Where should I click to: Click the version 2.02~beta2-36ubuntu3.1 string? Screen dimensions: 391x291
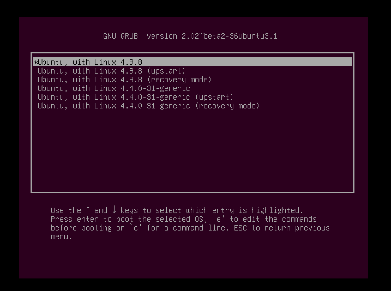pos(212,36)
